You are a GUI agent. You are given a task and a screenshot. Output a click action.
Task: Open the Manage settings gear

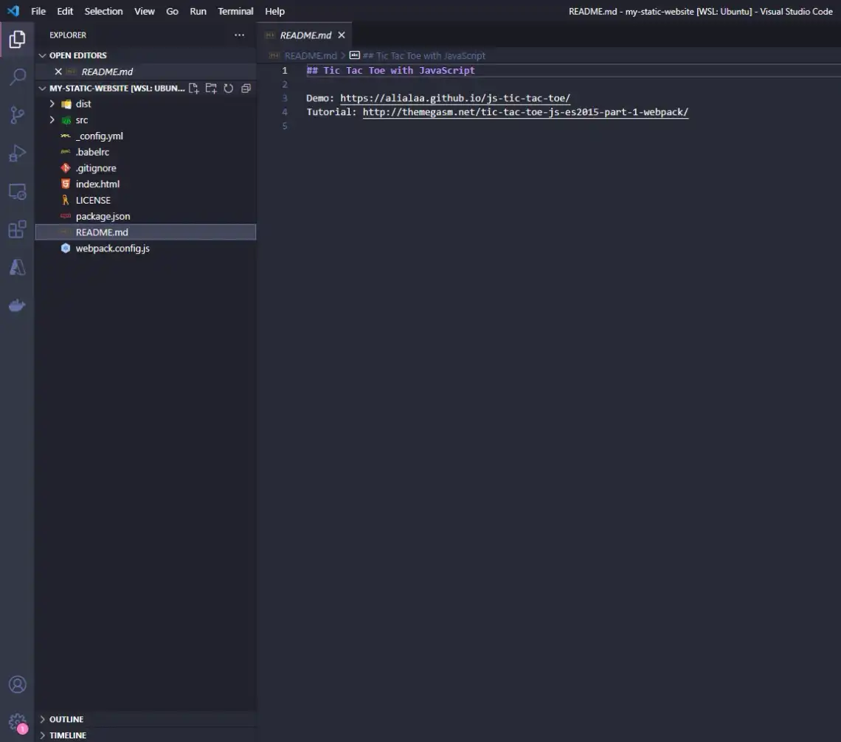tap(17, 722)
